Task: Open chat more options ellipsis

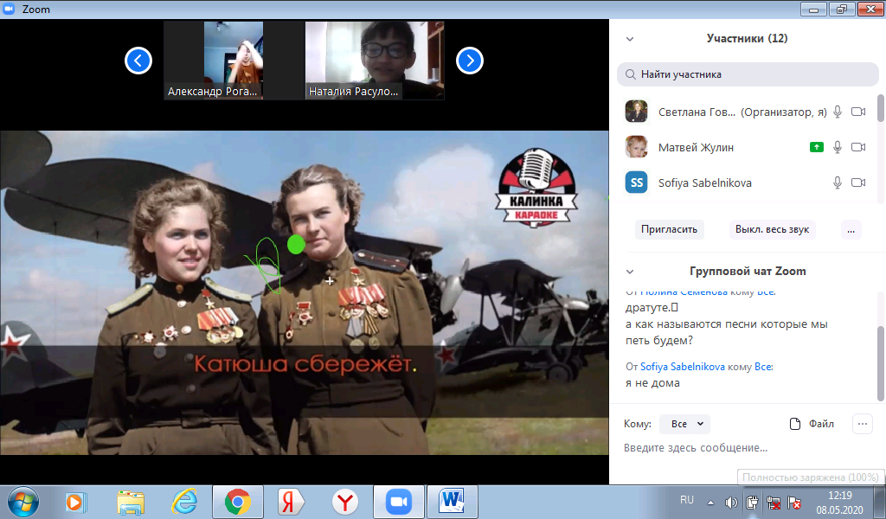Action: pyautogui.click(x=863, y=424)
